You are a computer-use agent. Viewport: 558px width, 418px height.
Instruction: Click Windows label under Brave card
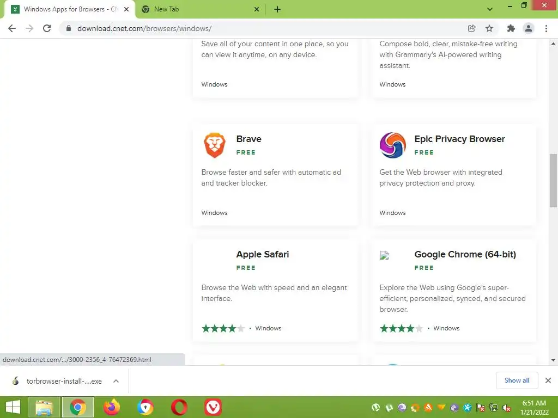[214, 213]
